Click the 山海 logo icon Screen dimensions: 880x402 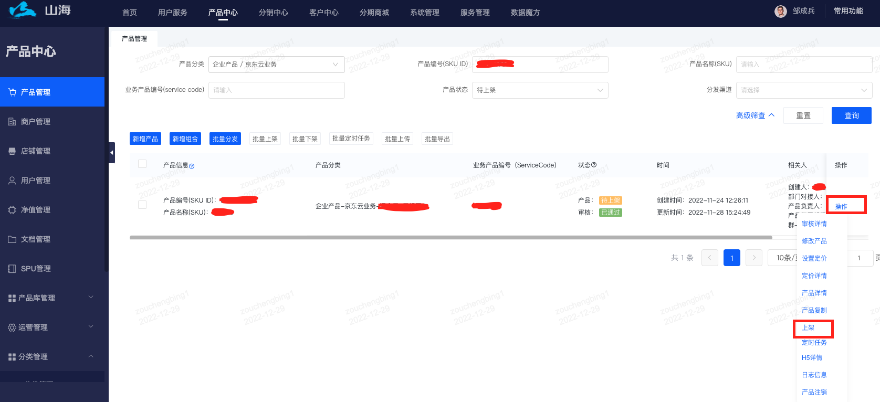tap(22, 9)
